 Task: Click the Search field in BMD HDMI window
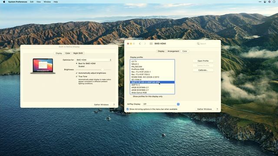207,43
